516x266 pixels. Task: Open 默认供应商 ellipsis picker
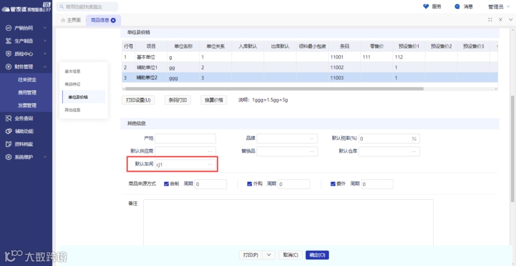pyautogui.click(x=210, y=151)
